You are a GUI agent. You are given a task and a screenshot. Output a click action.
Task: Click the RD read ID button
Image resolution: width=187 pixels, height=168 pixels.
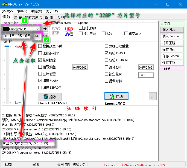[37, 36]
